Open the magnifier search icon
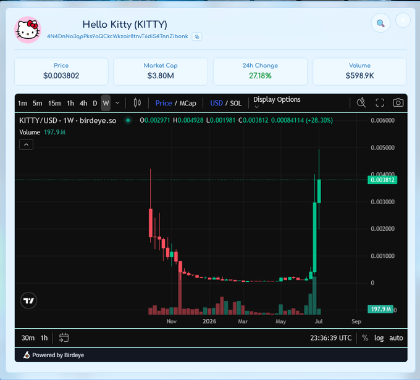The image size is (420, 380). point(380,23)
